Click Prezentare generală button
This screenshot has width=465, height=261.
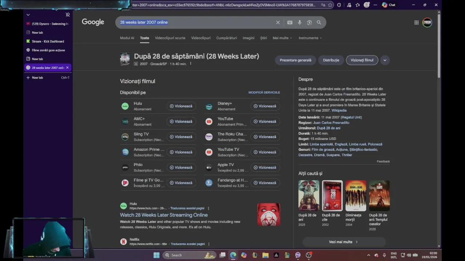pos(295,60)
